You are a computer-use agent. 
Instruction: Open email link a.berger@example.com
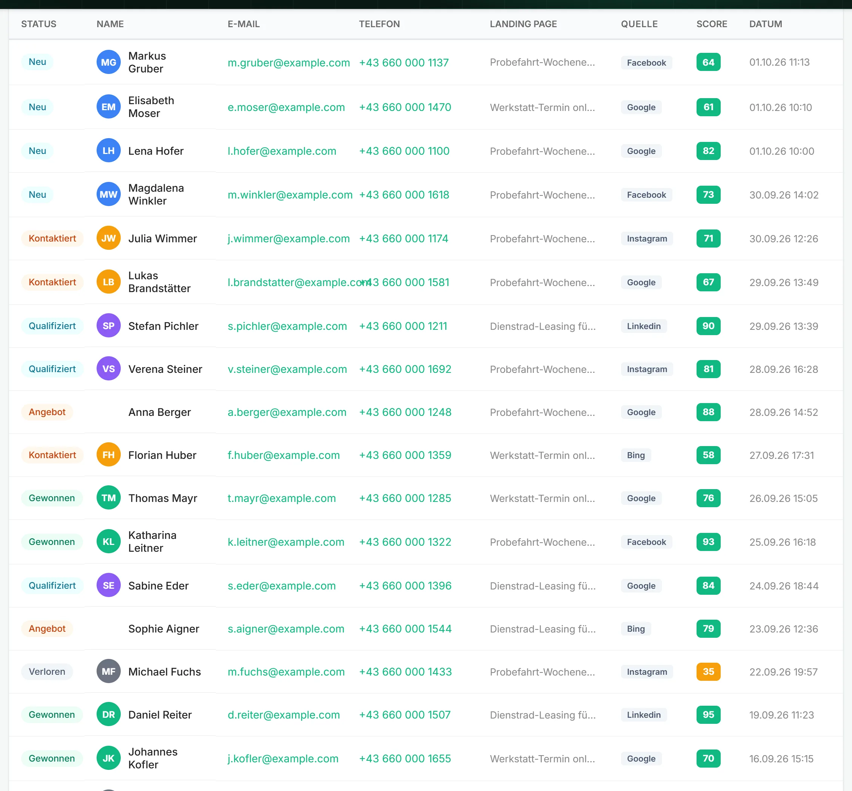click(287, 412)
